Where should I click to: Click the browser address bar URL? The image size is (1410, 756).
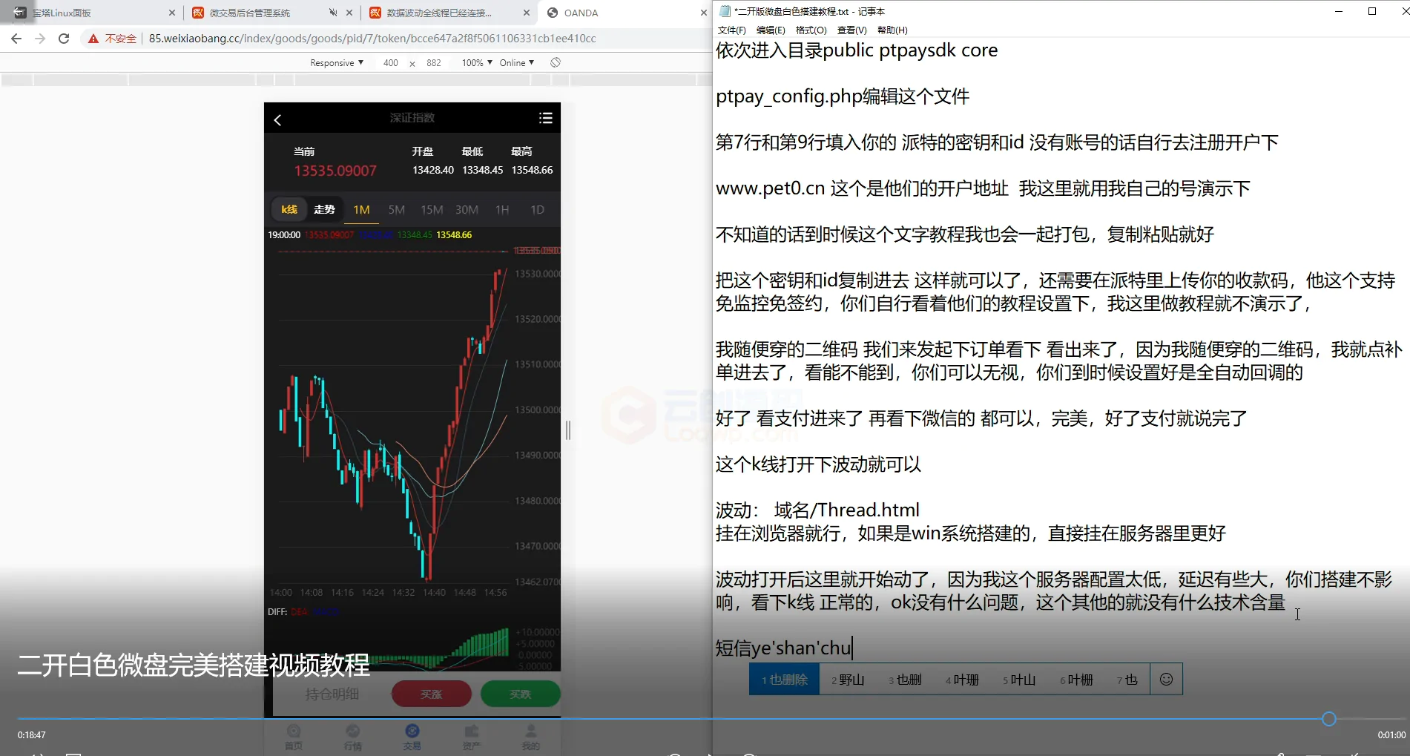pos(372,39)
